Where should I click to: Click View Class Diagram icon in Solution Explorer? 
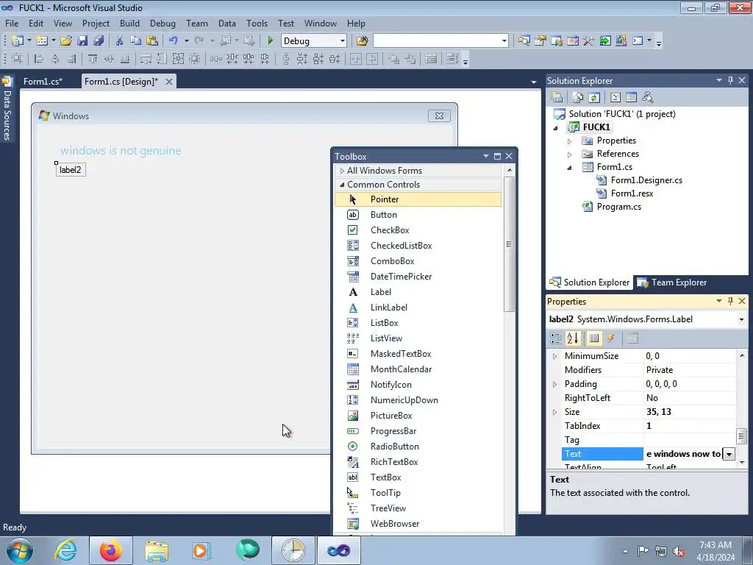[647, 98]
